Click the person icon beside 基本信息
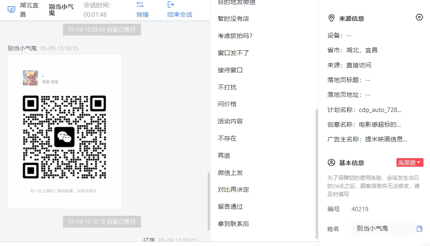Screen dimensions: 430x246 tap(331, 162)
